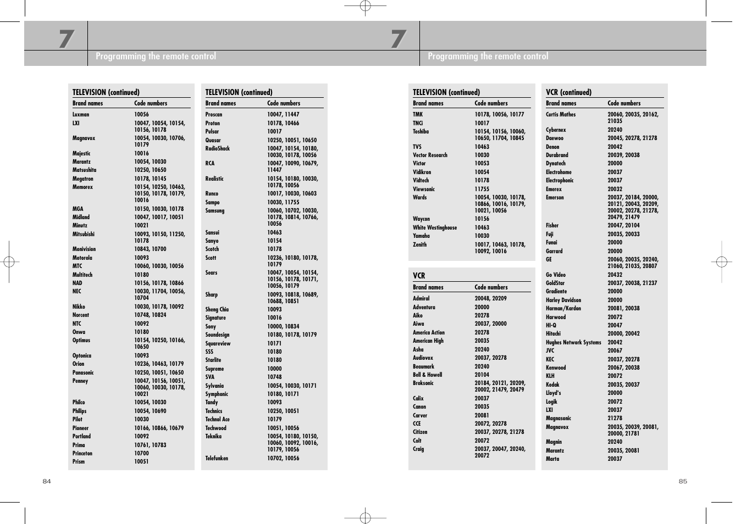
Task: Select the Toshiba brand row
Action: coord(421,132)
